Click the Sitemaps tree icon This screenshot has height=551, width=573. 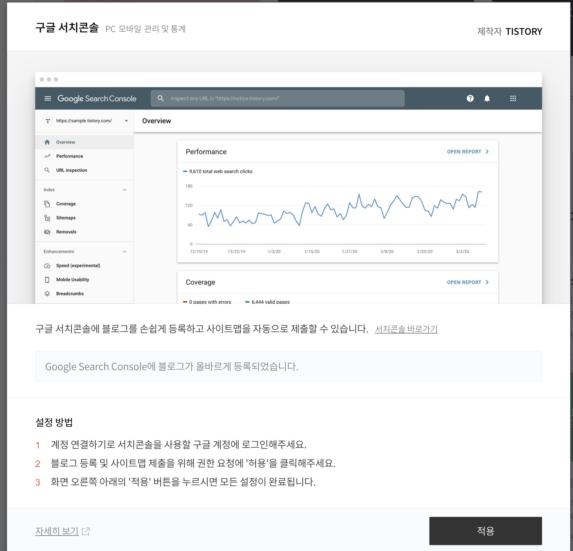coord(47,218)
